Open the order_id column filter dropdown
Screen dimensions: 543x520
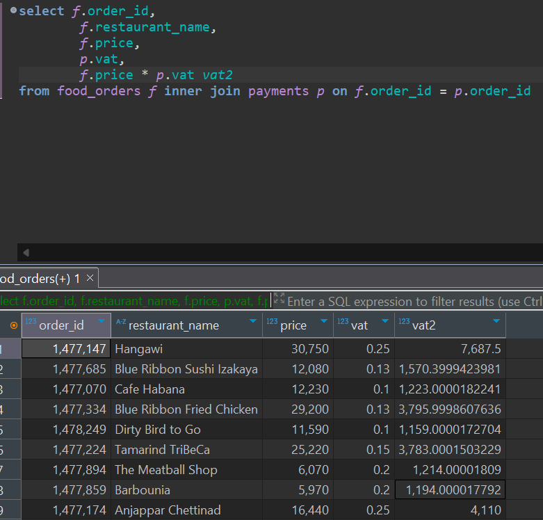[102, 321]
